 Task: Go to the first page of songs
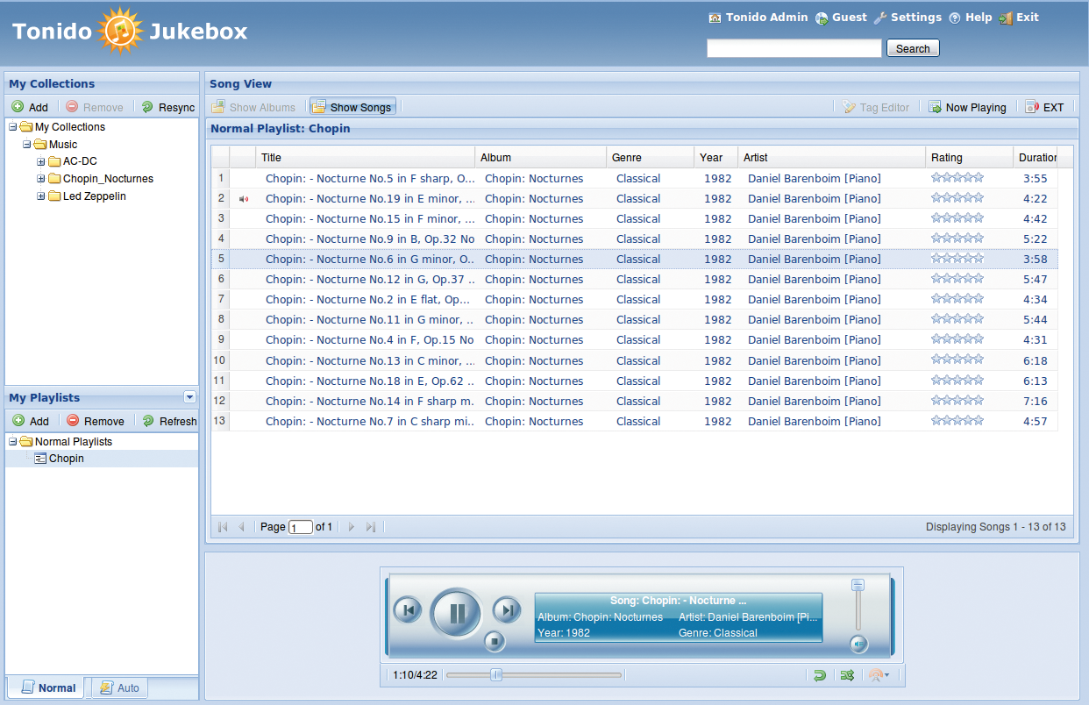pos(223,527)
